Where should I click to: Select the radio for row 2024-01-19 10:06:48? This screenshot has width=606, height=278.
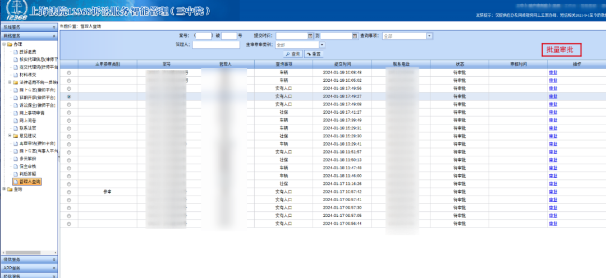point(69,73)
